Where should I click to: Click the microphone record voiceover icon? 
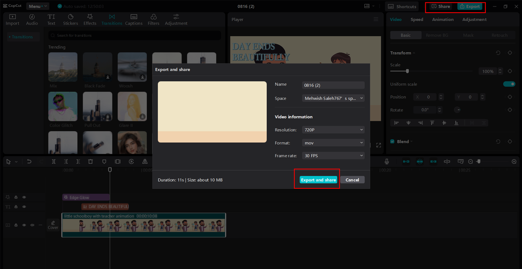[387, 161]
